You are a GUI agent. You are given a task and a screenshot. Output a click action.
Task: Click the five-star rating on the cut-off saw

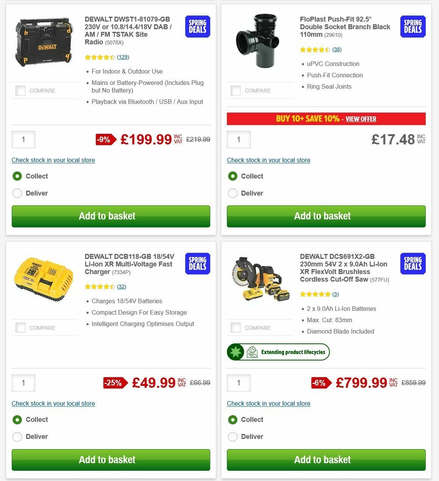click(x=315, y=294)
